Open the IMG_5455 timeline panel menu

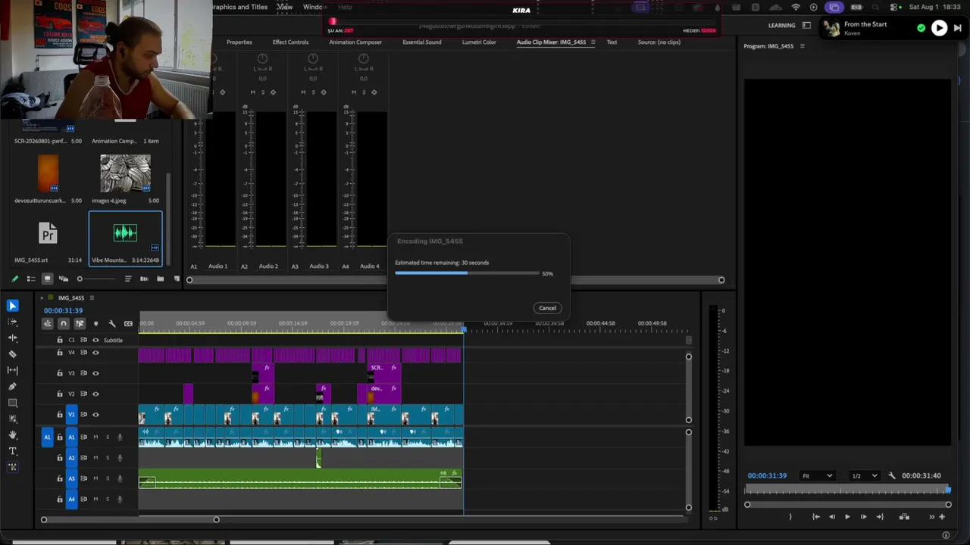92,297
